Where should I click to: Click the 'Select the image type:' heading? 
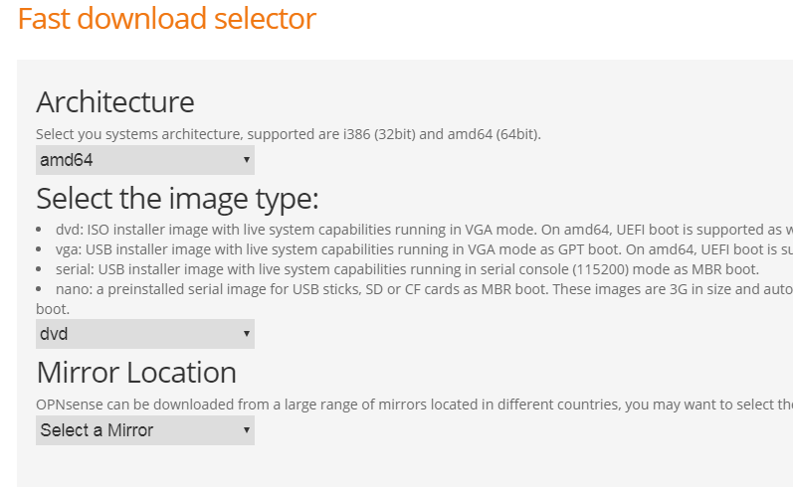pyautogui.click(x=177, y=199)
